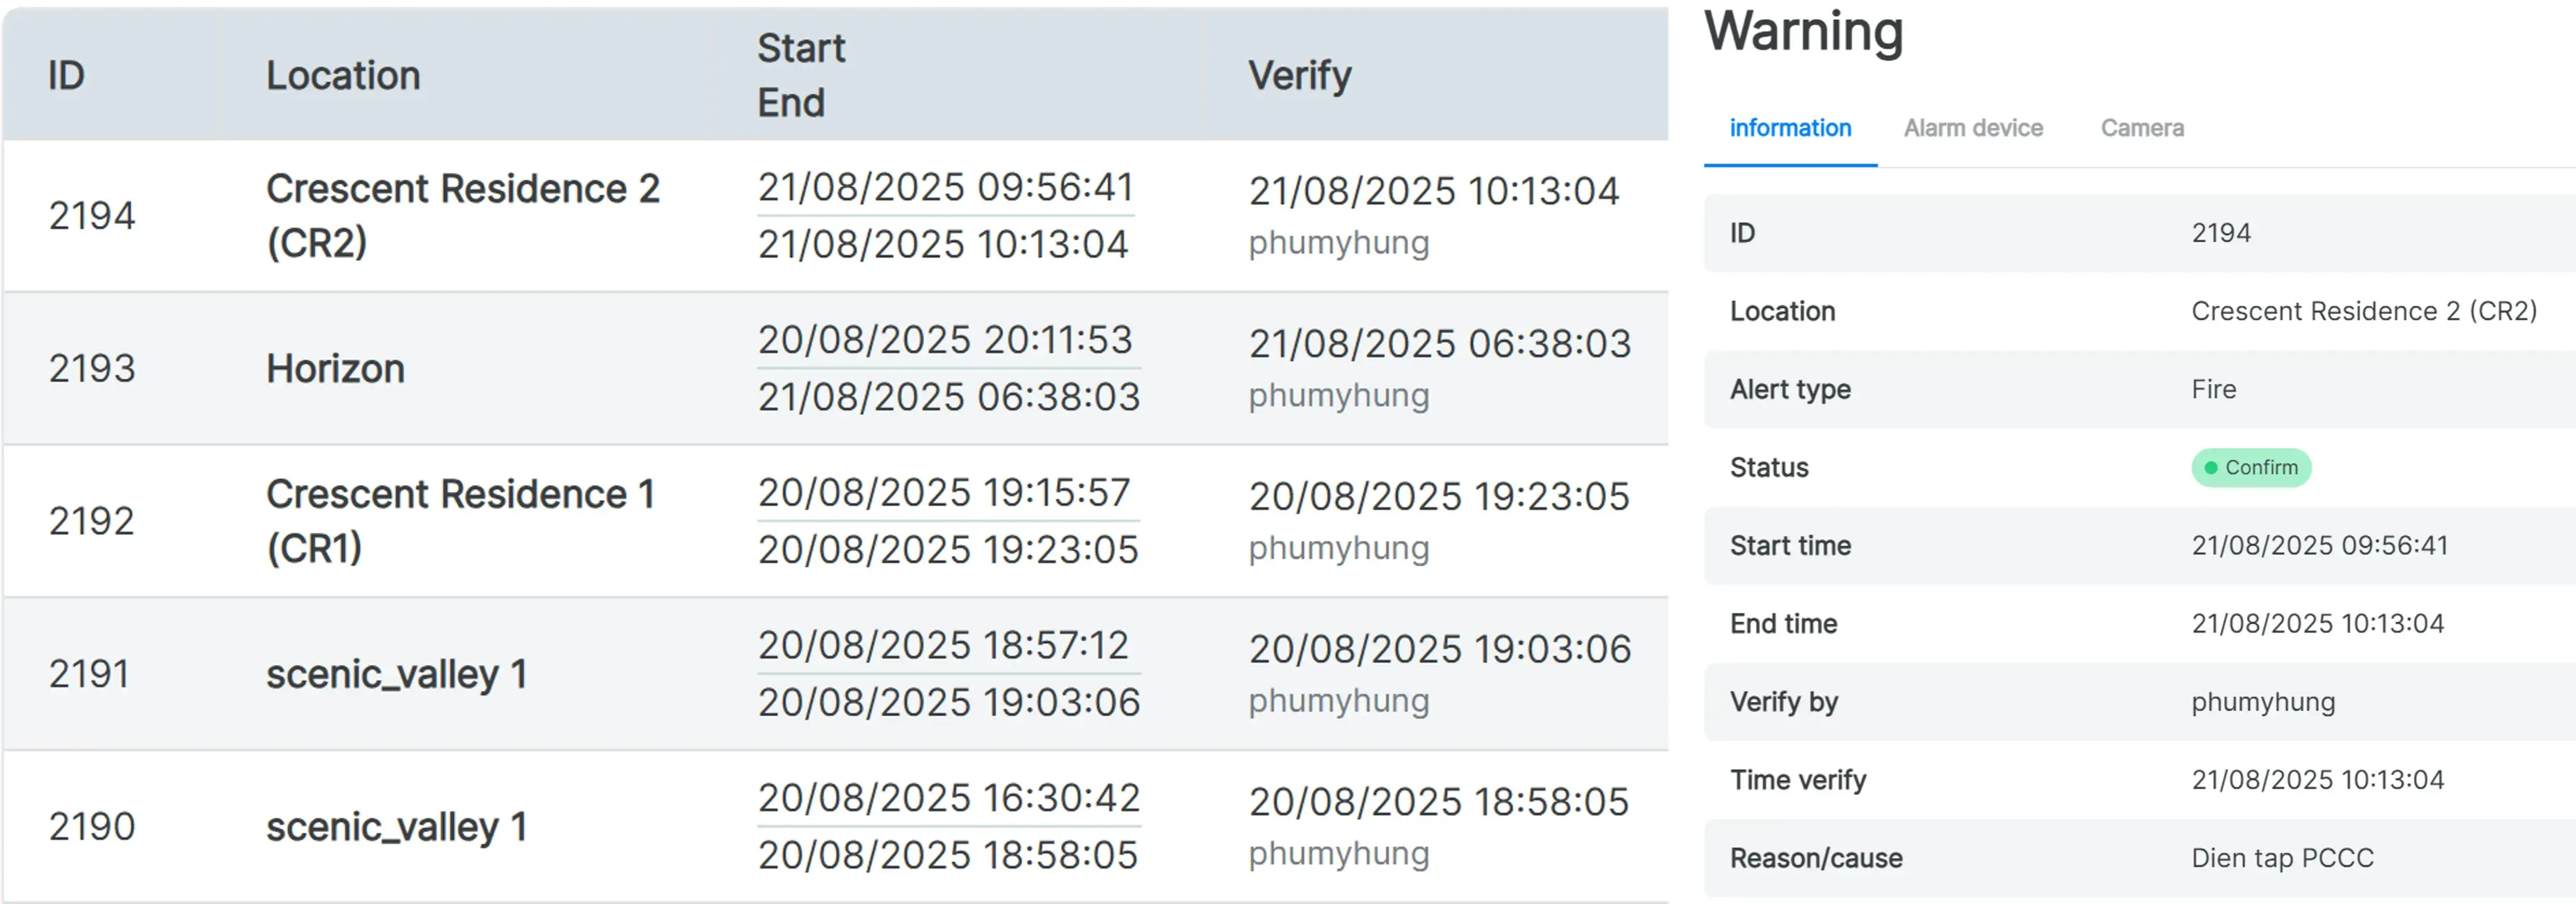Click the ID column header
The width and height of the screenshot is (2576, 904).
[67, 75]
